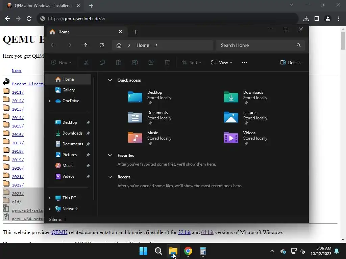Show hidden system tray icons
Viewport: 346px width, 259px height.
pyautogui.click(x=272, y=251)
